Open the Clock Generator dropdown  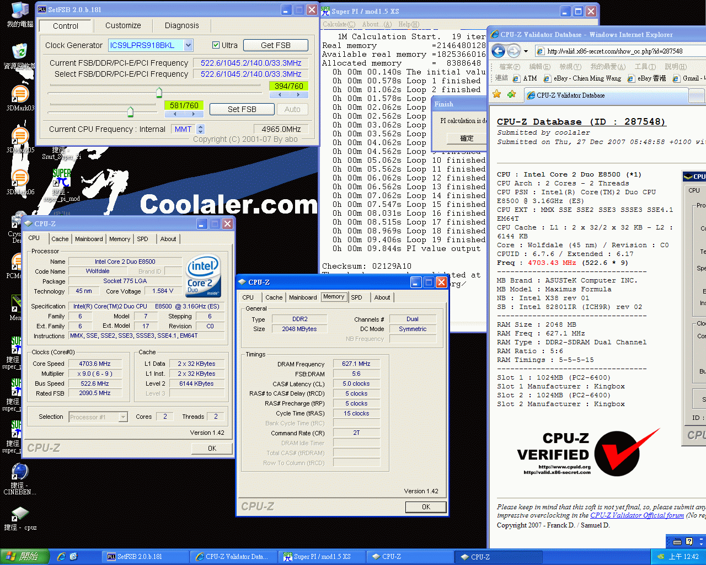point(189,45)
